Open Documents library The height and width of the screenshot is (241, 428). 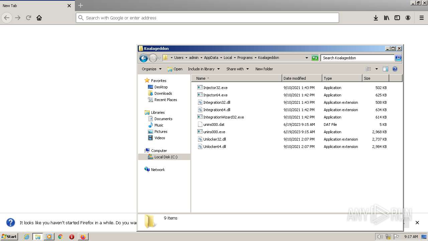[163, 119]
